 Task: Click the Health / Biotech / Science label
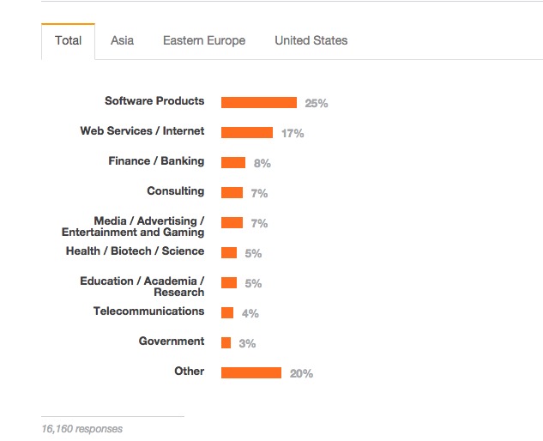pos(135,251)
